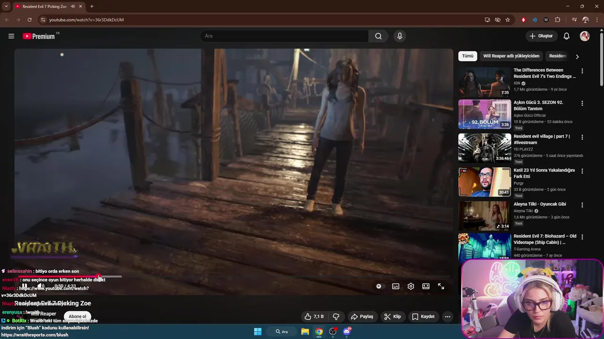604x339 pixels.
Task: Open The Differences Between Two Endings video title
Action: coord(545,73)
